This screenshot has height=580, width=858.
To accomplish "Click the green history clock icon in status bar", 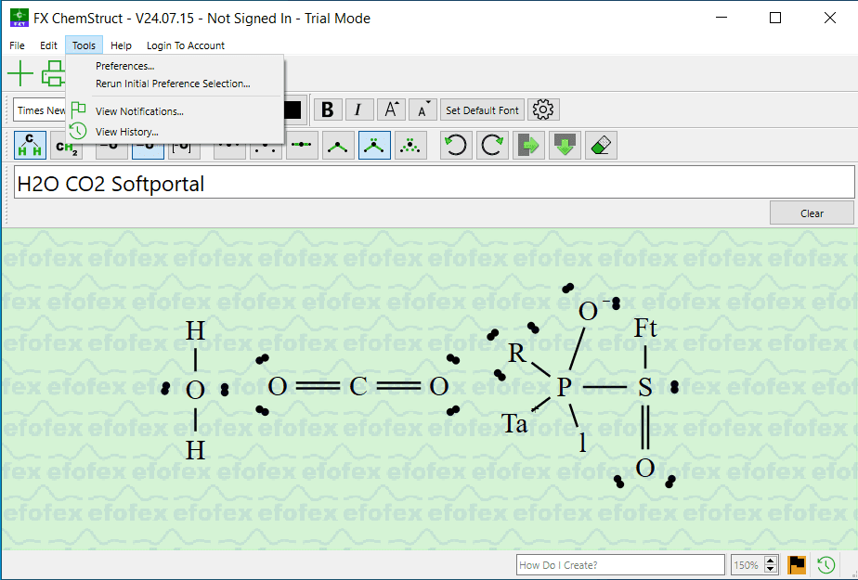I will [825, 565].
